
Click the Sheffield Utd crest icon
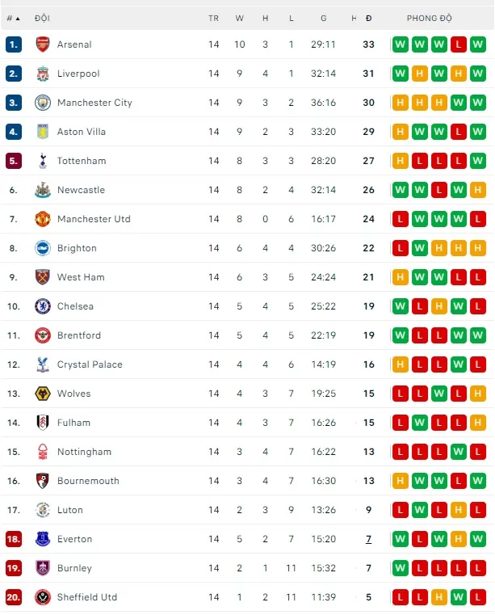(43, 597)
